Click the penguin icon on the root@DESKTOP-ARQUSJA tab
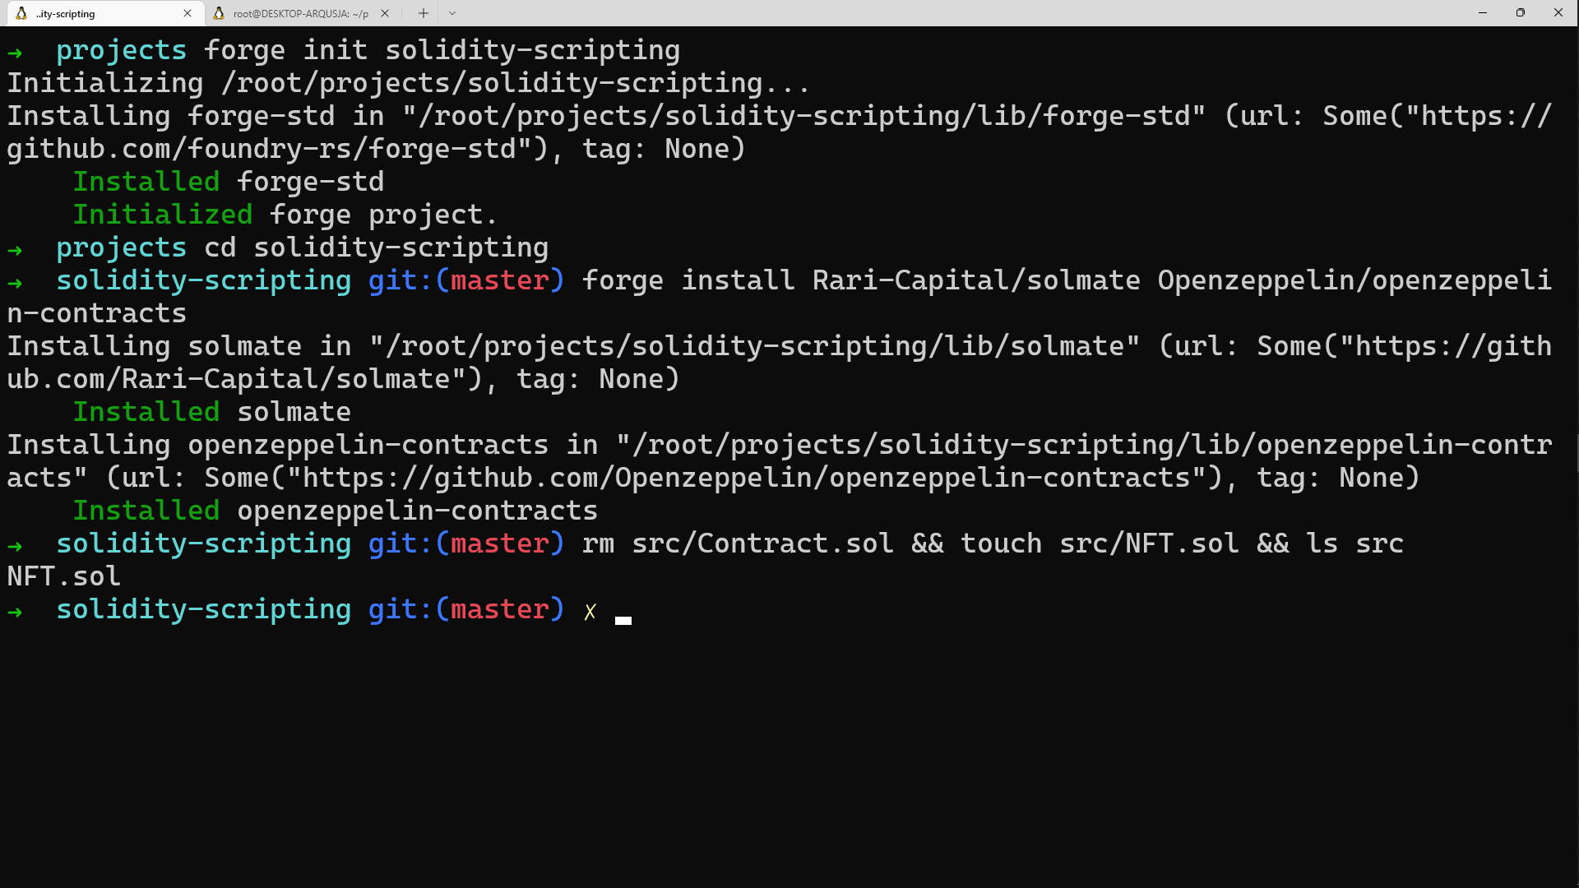This screenshot has height=888, width=1579. click(x=220, y=13)
